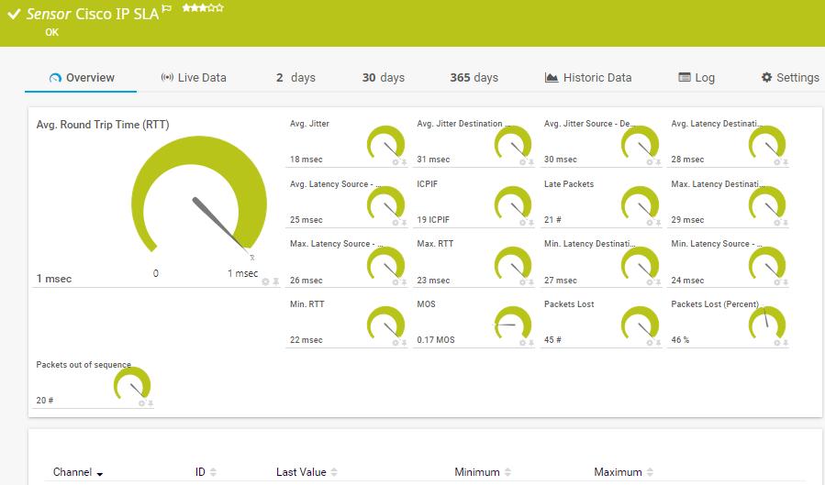Sort table by Channel column arrow

(x=100, y=474)
